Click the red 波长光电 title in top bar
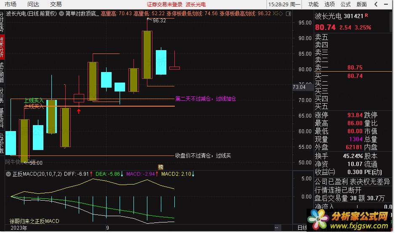The width and height of the screenshot is (395, 233). 196,5
